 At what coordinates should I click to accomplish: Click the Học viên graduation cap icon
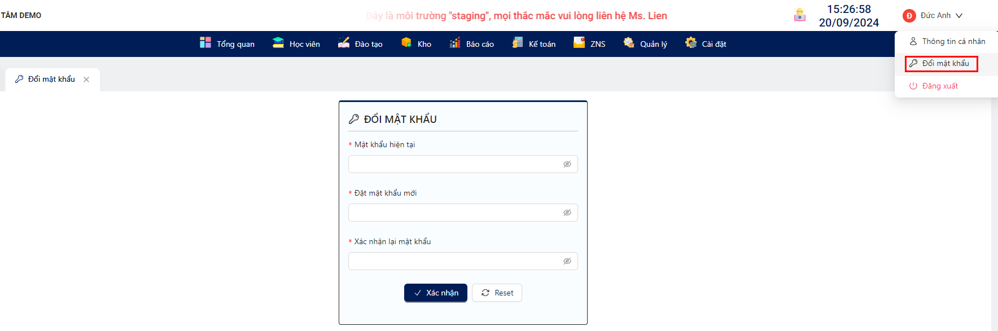coord(278,43)
